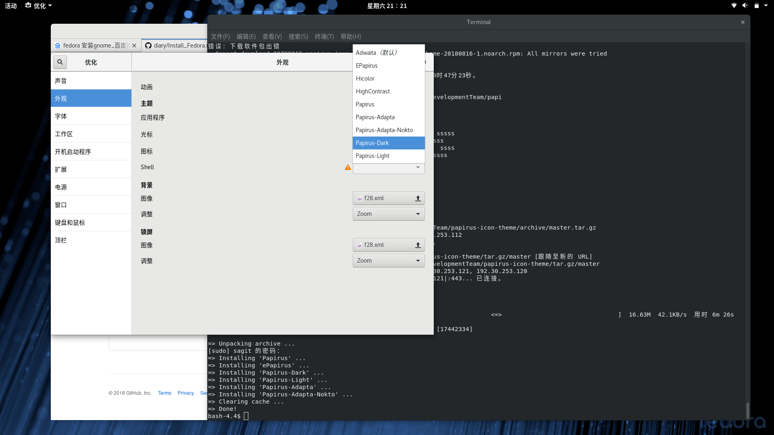
Task: Click upload icon on lock screen f28.xml
Action: tap(418, 245)
